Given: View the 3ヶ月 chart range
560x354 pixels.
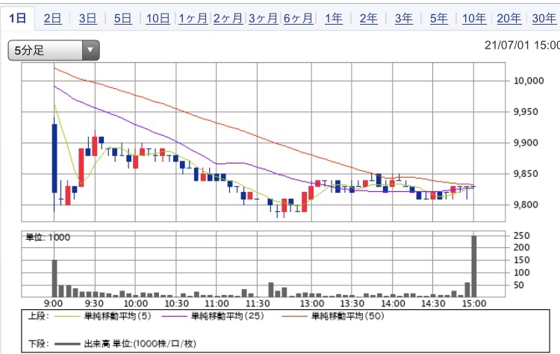Looking at the screenshot, I should click(264, 18).
